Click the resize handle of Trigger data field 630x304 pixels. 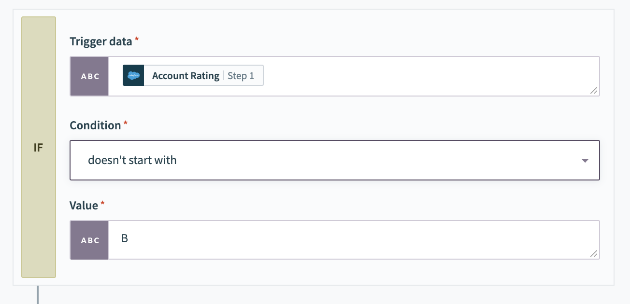click(594, 90)
